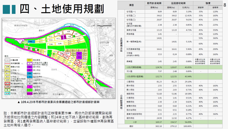Image resolution: width=228 pixels, height=129 pixels.
Task: Select the green 公園用地 legend swatch
Action: coord(30,90)
